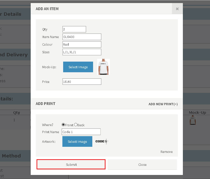Image resolution: width=210 pixels, height=179 pixels.
Task: Click the Mock-Up column header in background
Action: coord(197,113)
